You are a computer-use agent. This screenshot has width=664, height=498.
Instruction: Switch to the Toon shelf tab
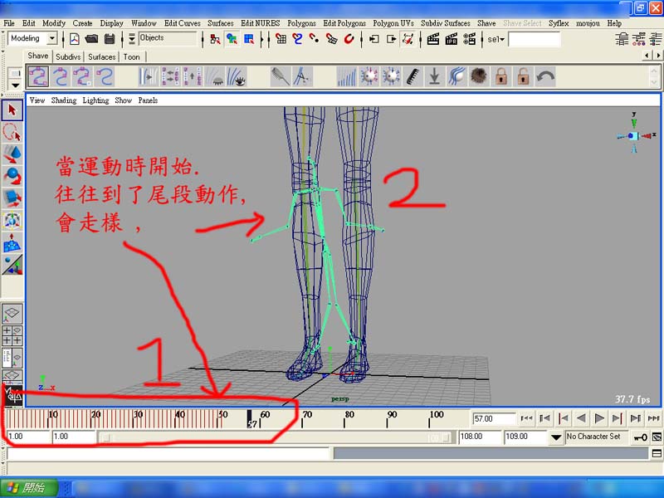(132, 56)
